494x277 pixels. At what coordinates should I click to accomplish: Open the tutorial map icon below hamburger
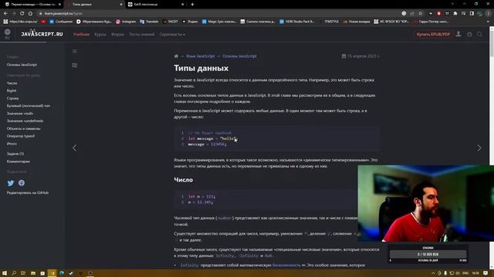(x=74, y=65)
